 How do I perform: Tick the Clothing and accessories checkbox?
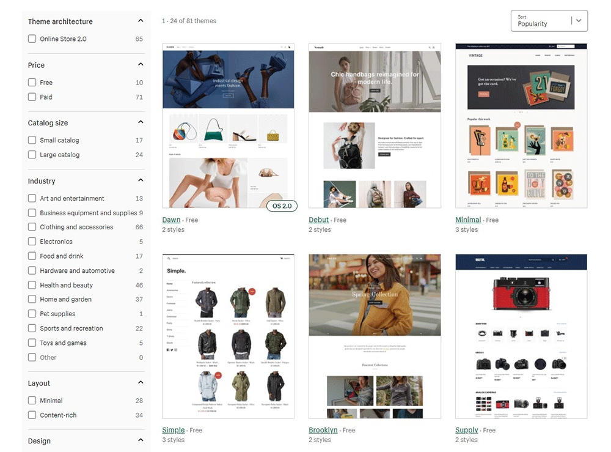pos(32,227)
